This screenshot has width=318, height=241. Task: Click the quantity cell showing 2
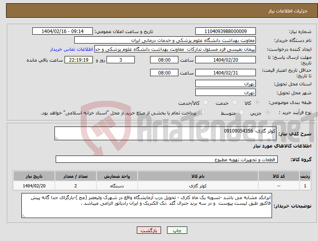(x=75, y=186)
